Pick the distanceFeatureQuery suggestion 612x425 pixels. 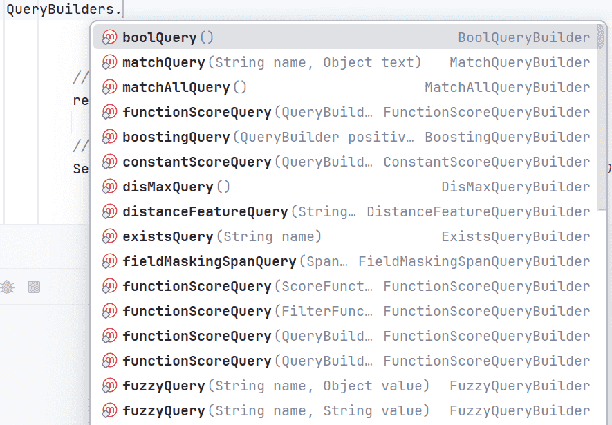tap(205, 212)
